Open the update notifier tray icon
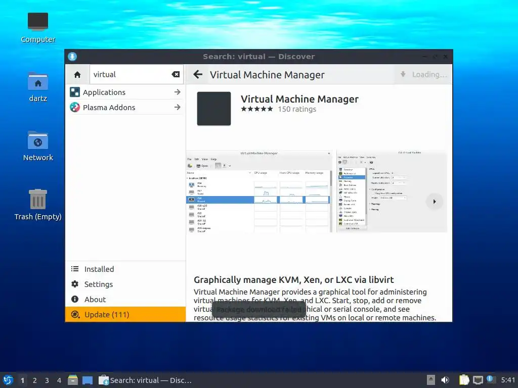 [490, 379]
